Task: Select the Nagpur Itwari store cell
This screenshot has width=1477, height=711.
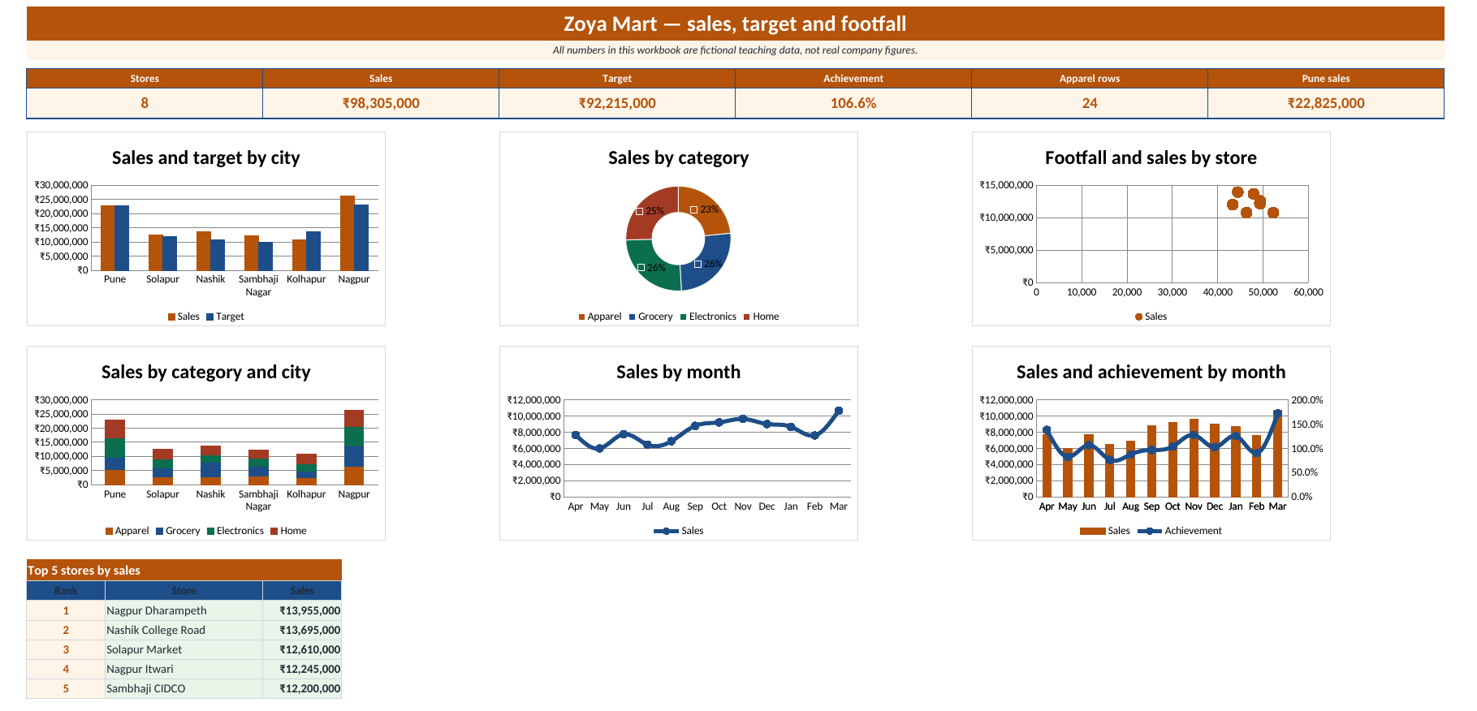Action: coord(184,669)
